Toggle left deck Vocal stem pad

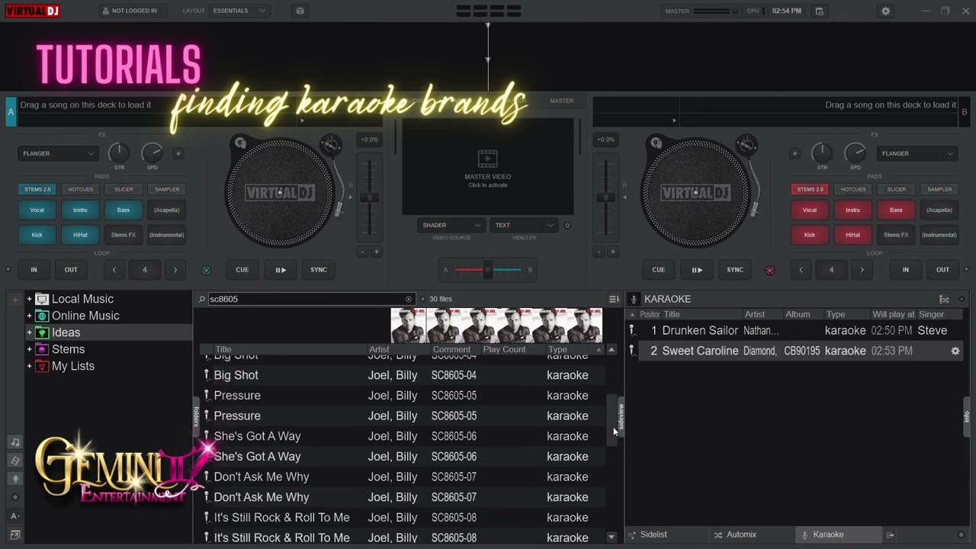tap(37, 210)
